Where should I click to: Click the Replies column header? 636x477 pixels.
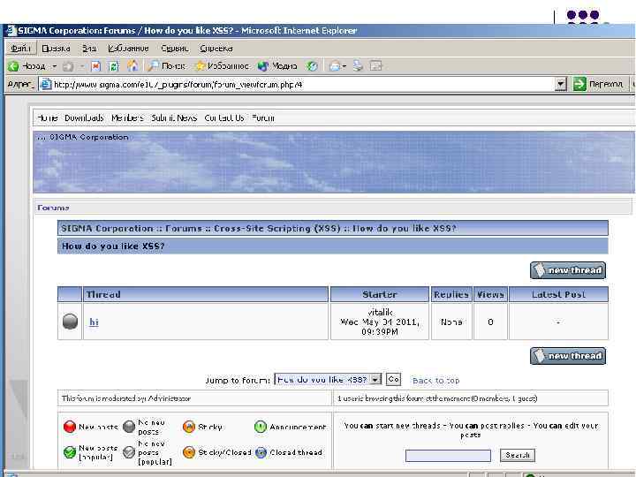point(451,294)
